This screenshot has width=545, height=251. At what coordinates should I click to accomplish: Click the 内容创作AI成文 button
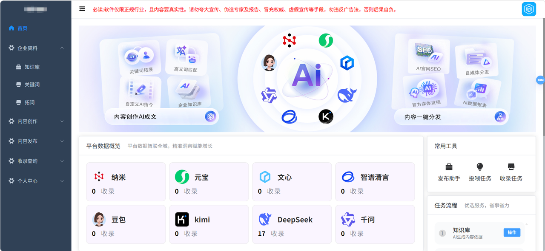(x=162, y=116)
